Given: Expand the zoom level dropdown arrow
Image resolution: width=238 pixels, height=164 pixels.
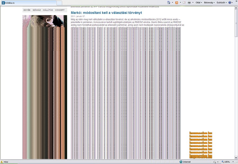Looking at the screenshot, I should [233, 162].
